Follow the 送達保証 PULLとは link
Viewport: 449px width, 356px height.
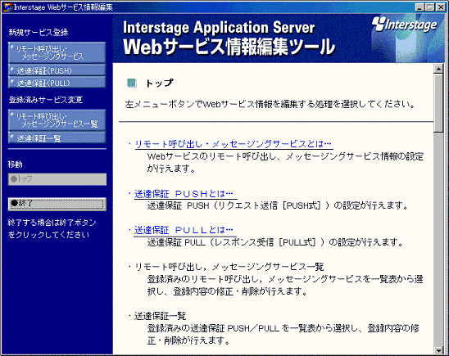184,230
